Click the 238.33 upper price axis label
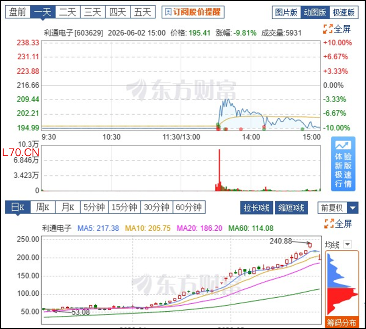Screen dimensions: 366x329 pos(28,43)
